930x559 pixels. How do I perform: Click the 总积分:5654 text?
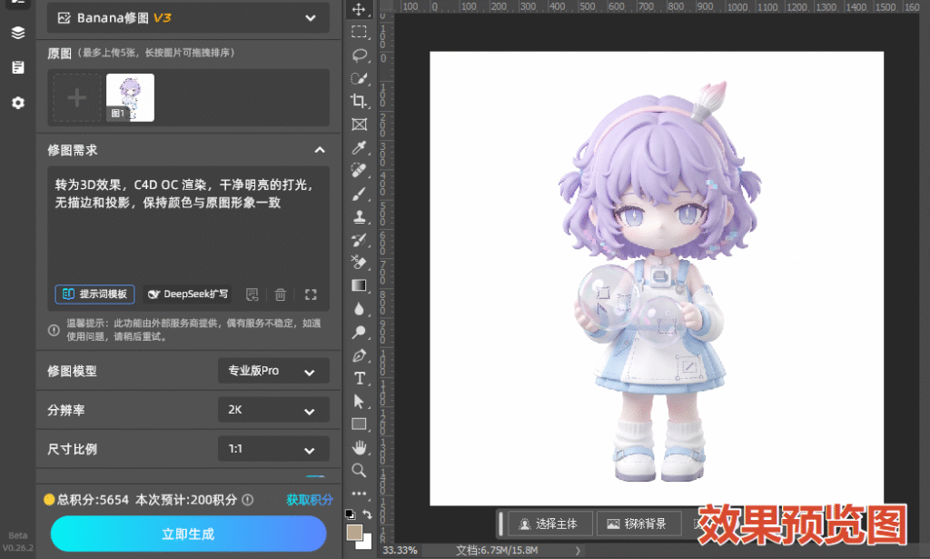(94, 500)
